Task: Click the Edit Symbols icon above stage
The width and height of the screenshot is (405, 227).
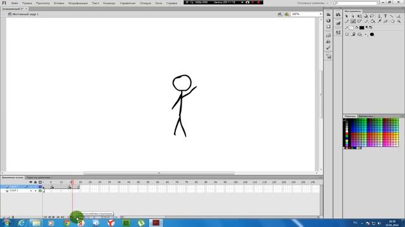Action: pyautogui.click(x=287, y=14)
